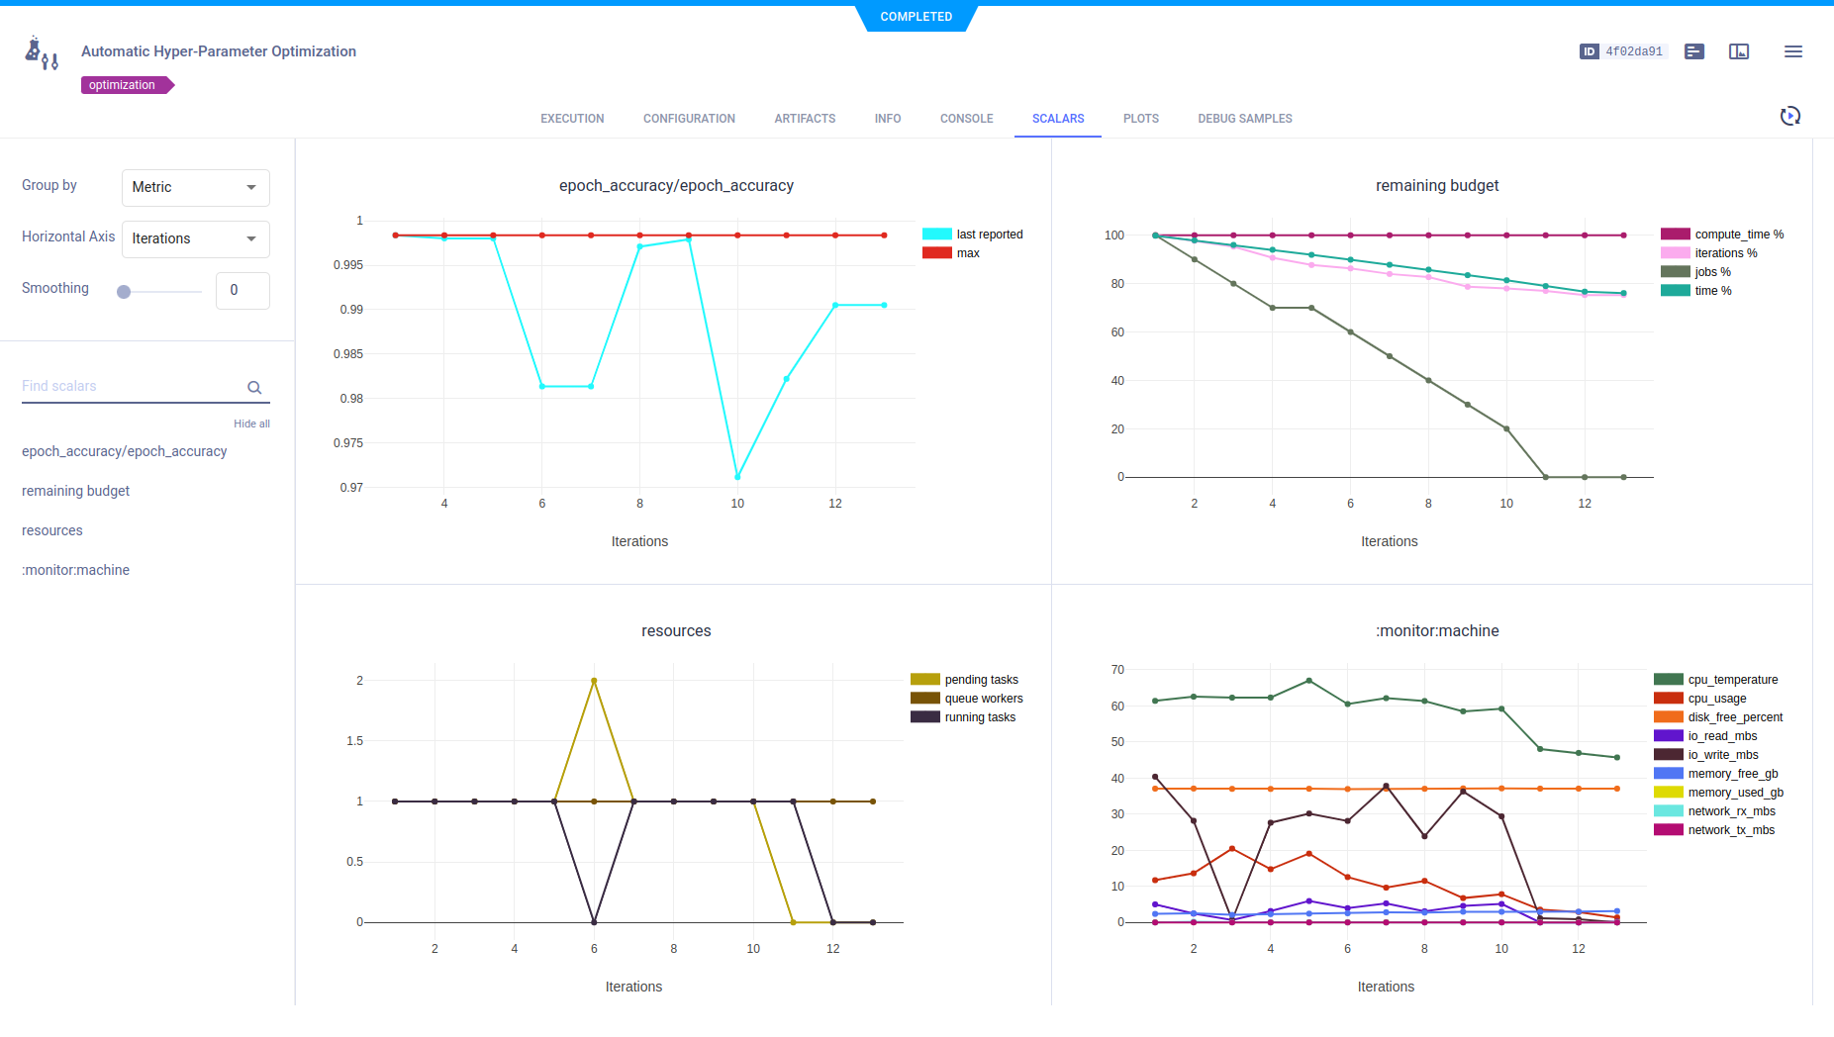Open the CONSOLE tab
Image resolution: width=1834 pixels, height=1037 pixels.
click(966, 119)
